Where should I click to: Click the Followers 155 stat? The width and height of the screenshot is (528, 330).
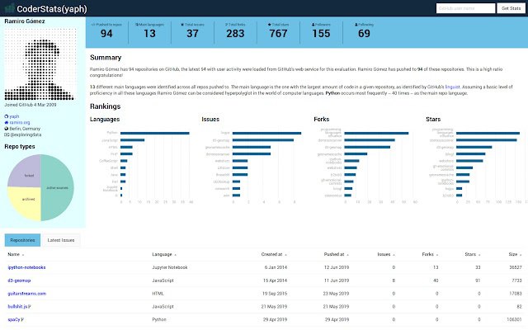coord(321,31)
